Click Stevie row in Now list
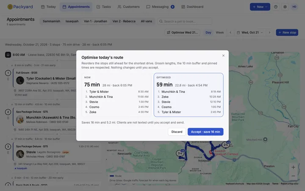The image size is (305, 191). point(116,102)
